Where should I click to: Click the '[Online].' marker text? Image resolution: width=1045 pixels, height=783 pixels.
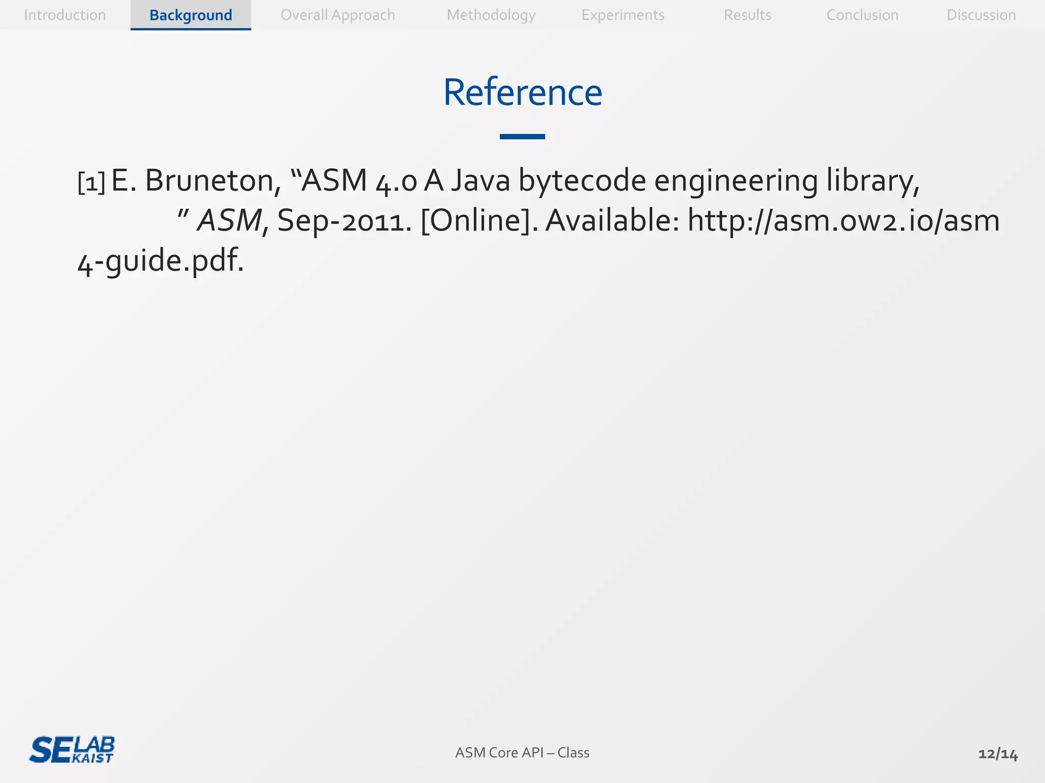click(479, 220)
